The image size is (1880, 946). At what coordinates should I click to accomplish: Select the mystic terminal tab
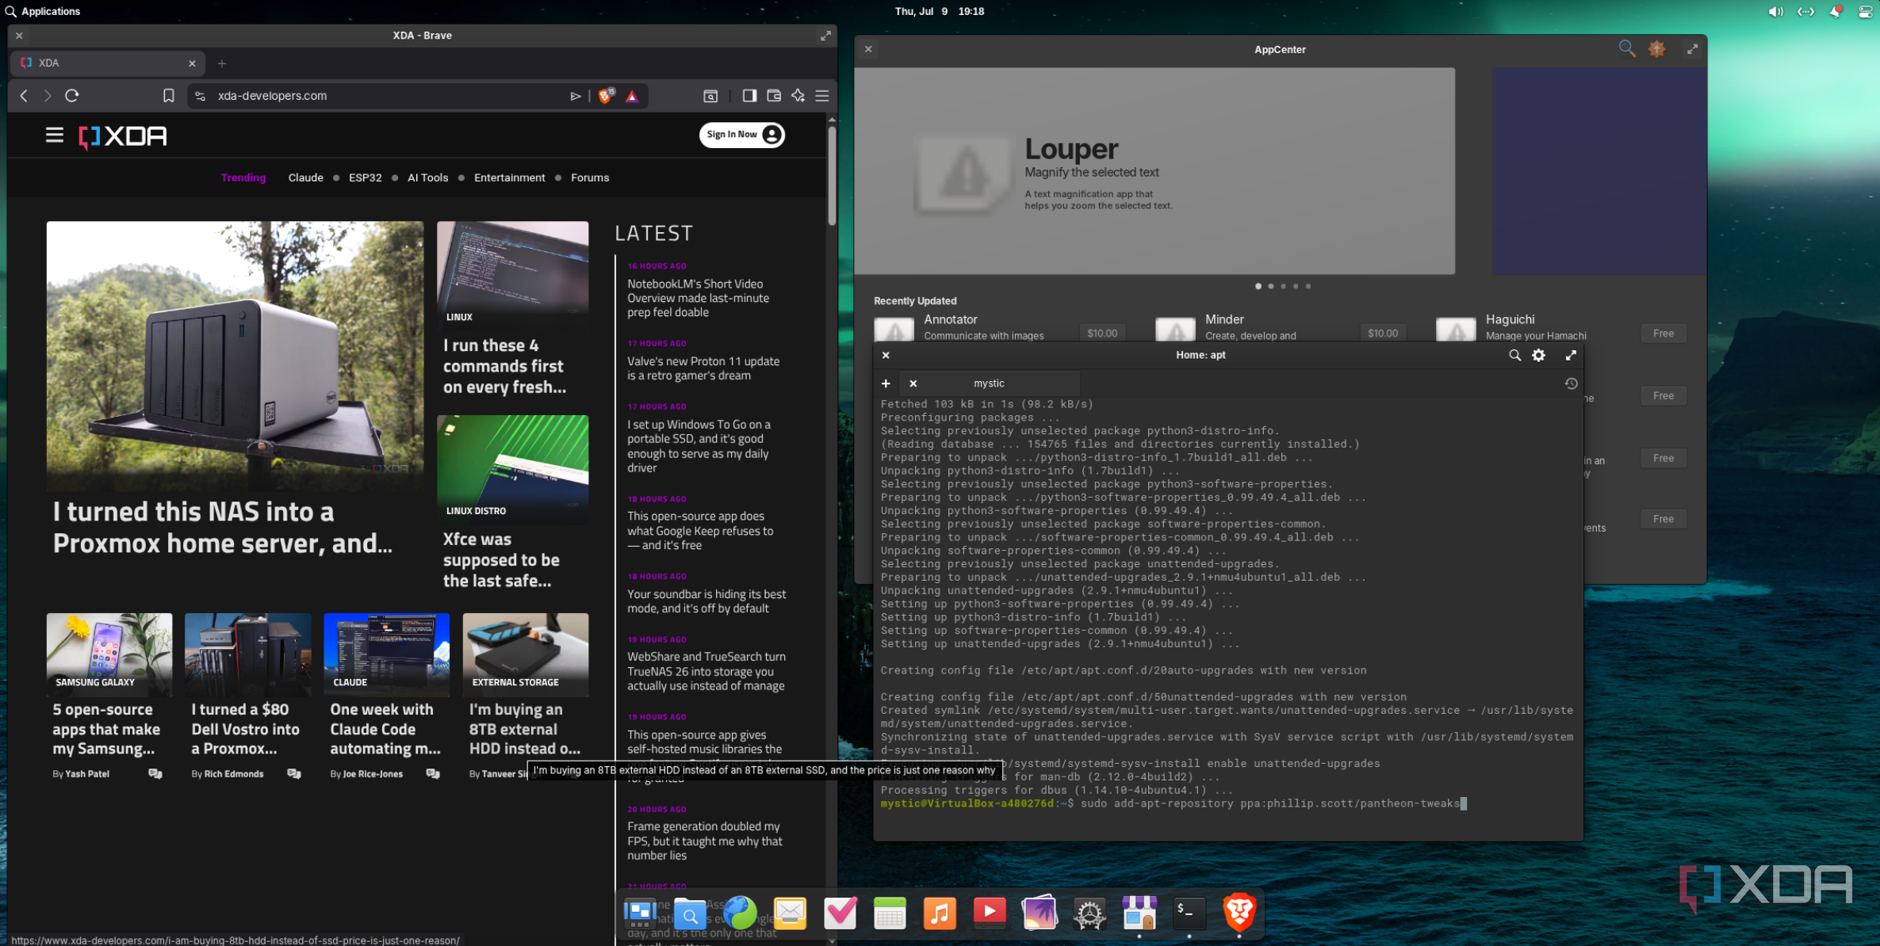tap(990, 383)
